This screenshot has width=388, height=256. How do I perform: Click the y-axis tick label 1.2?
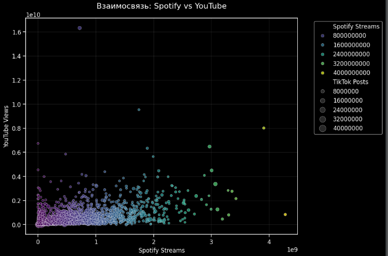[16, 80]
